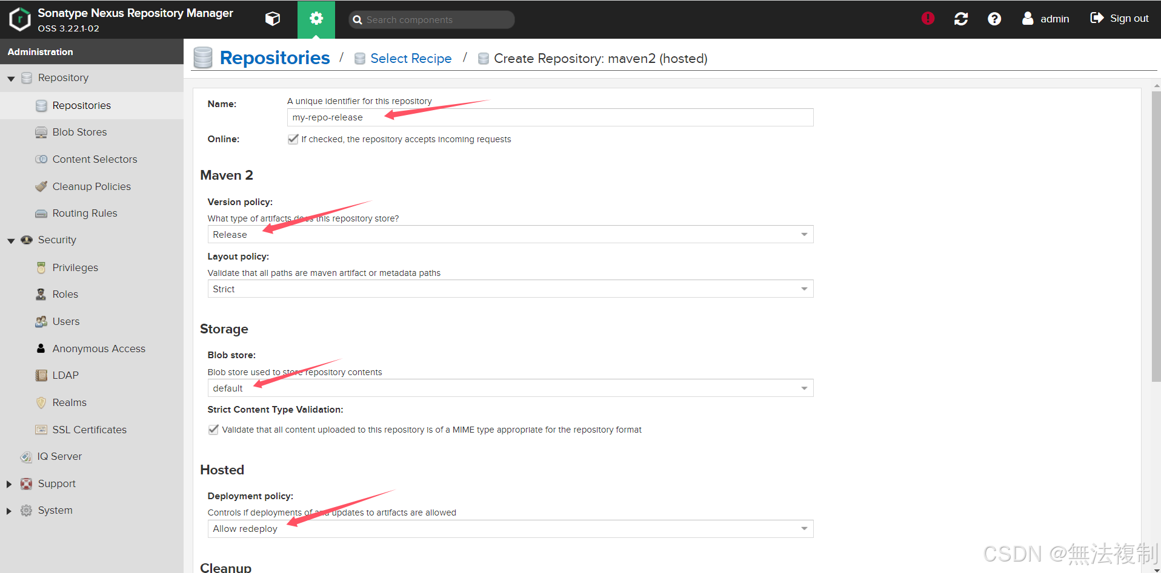This screenshot has height=573, width=1161.
Task: Click the Blob Stores icon
Action: point(41,133)
